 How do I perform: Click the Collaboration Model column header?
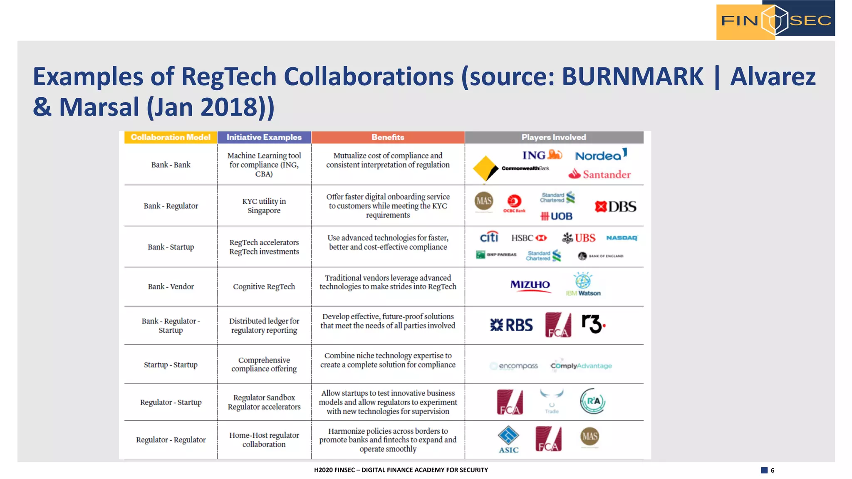tap(171, 137)
